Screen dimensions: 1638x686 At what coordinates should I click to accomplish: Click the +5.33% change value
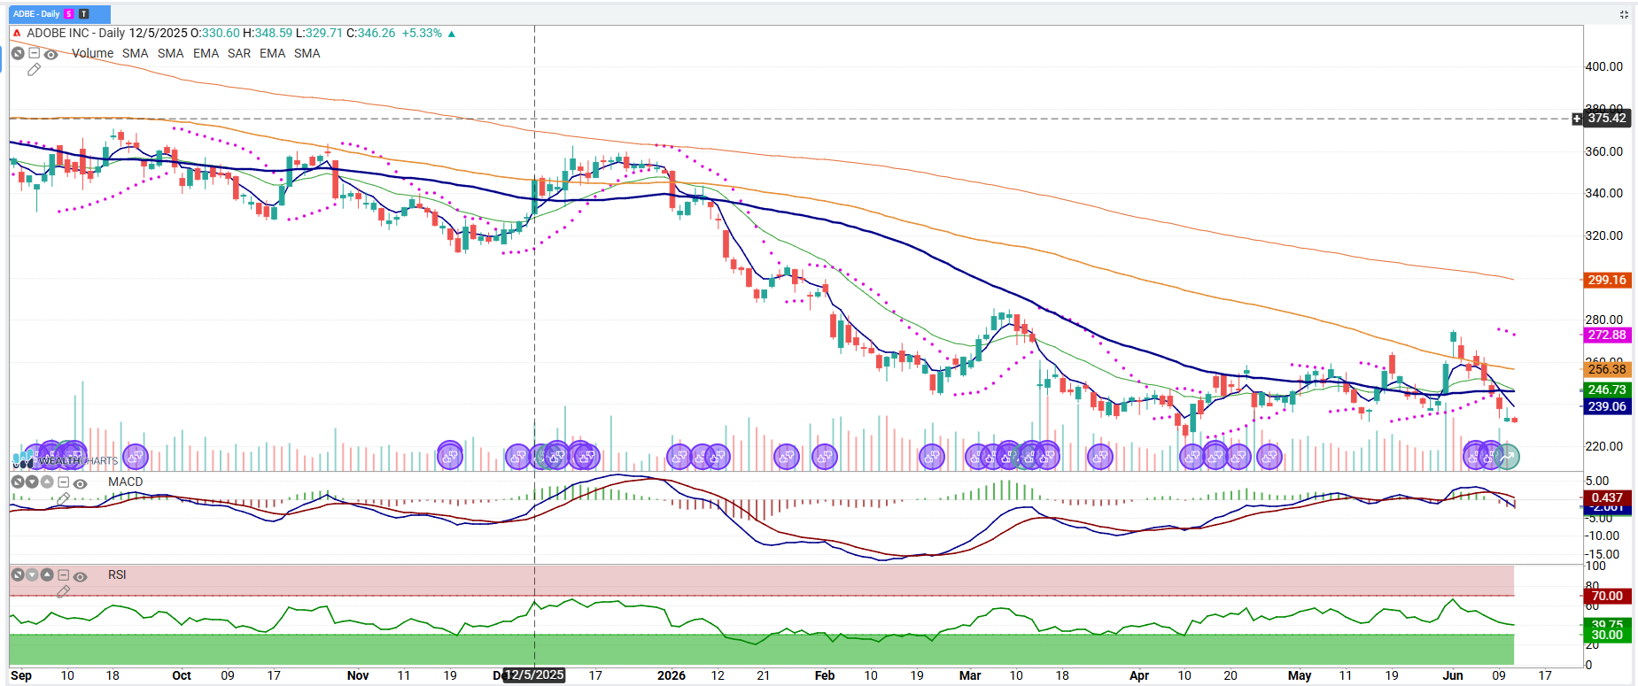tap(422, 33)
